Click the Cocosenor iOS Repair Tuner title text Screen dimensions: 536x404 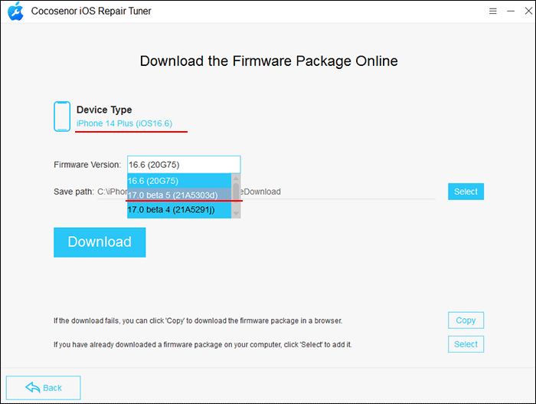[91, 11]
